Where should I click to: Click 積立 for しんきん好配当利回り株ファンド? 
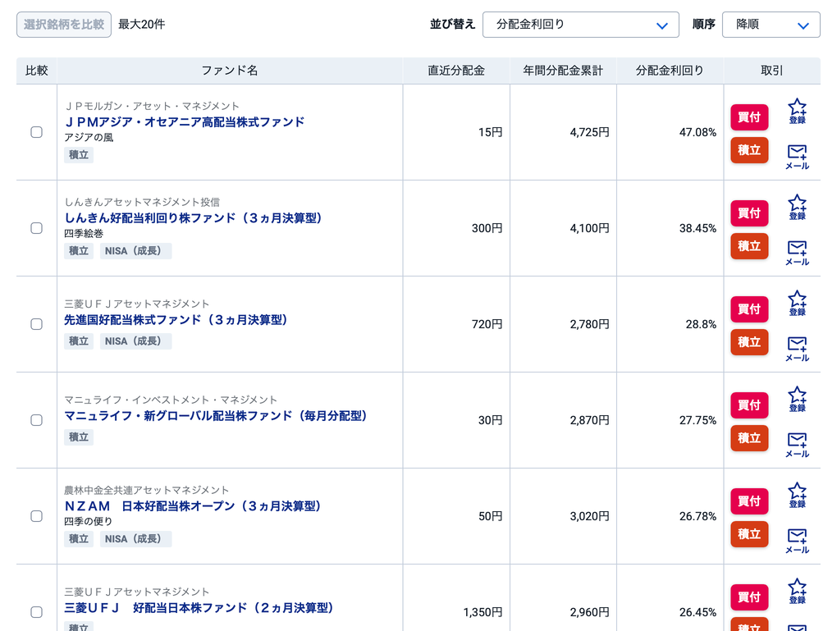pos(749,246)
